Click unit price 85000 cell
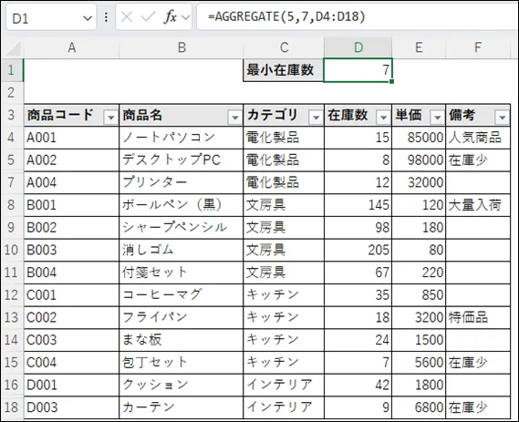This screenshot has width=519, height=422. [x=419, y=138]
